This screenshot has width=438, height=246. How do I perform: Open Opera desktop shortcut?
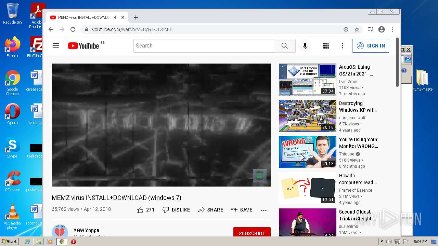point(12,114)
